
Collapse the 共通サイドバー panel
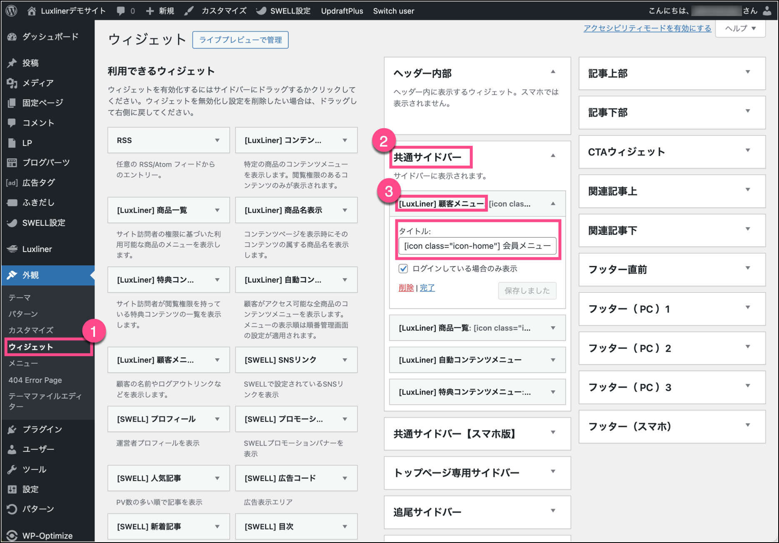pyautogui.click(x=553, y=156)
